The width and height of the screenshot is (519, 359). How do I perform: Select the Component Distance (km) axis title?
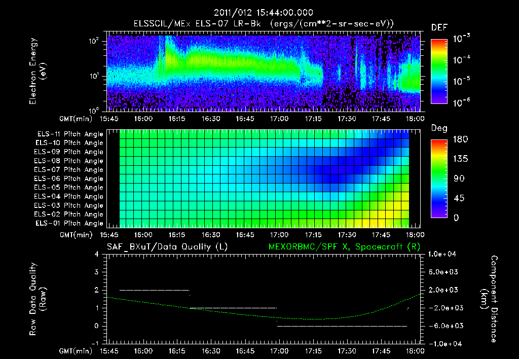(x=489, y=299)
